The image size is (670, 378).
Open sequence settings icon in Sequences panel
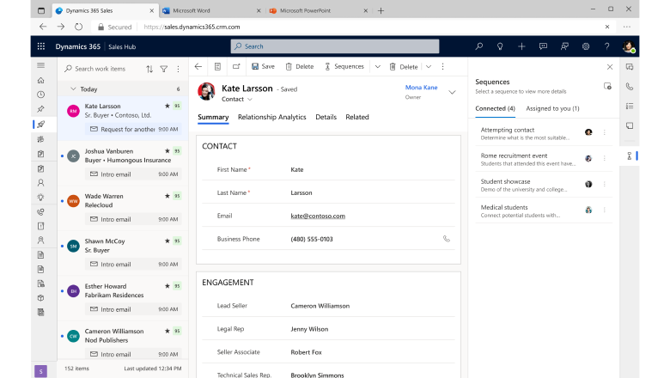(x=607, y=86)
